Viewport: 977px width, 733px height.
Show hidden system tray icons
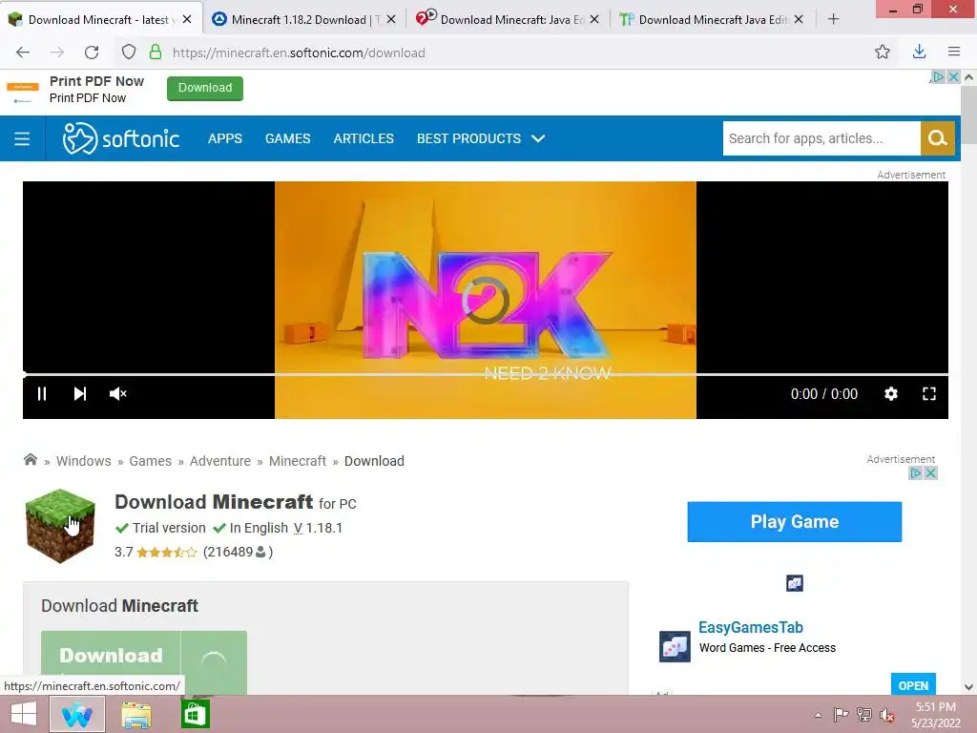coord(818,716)
